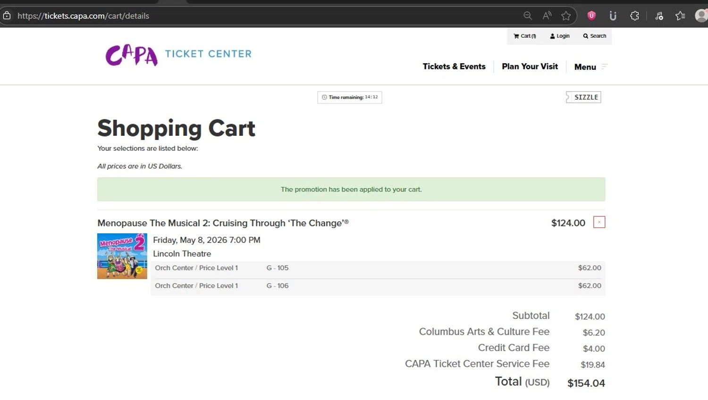Click the Login link
This screenshot has height=400, width=708.
(x=560, y=36)
